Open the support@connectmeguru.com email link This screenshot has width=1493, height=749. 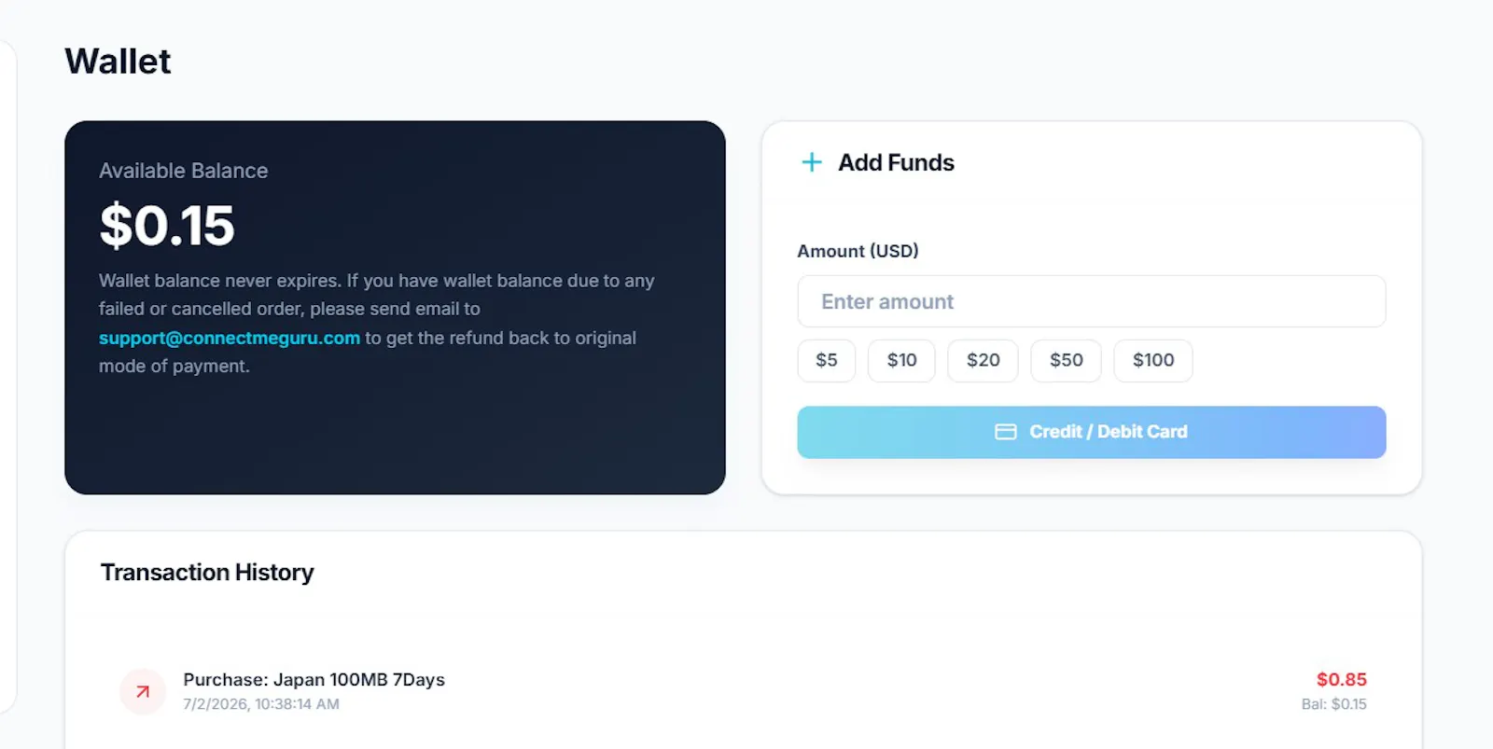(x=230, y=338)
